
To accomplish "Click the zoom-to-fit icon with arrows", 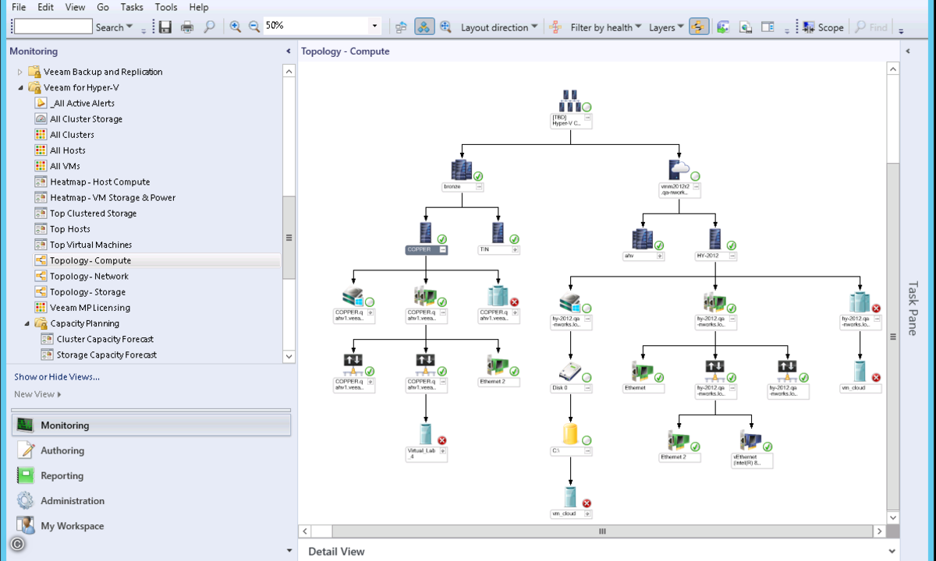I will (x=445, y=26).
